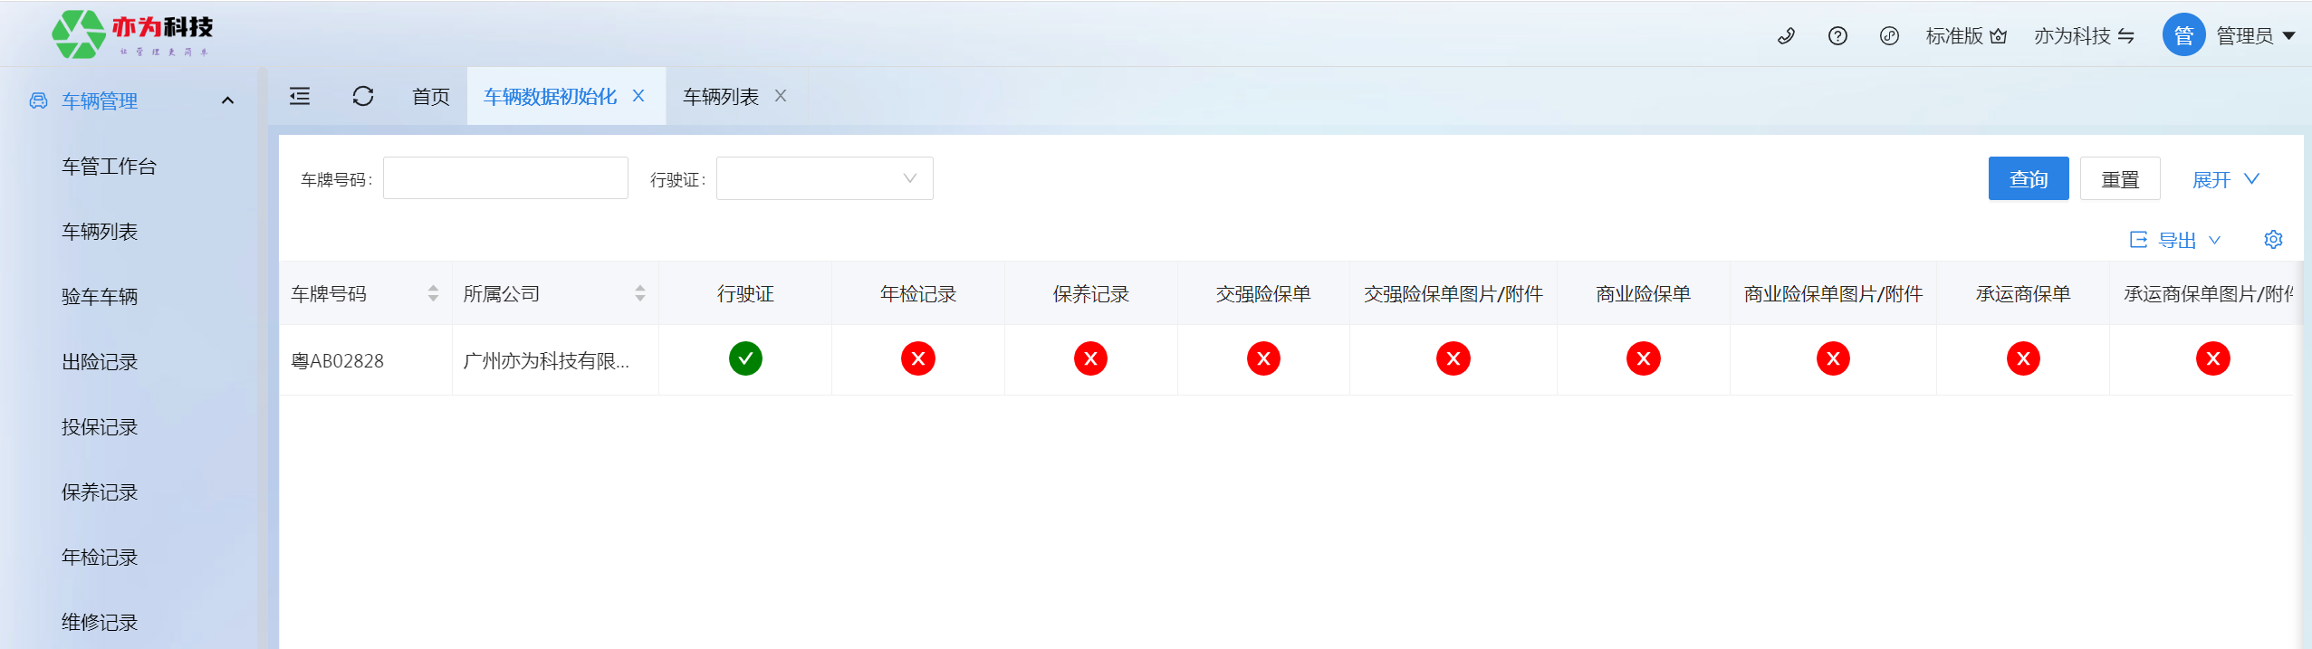Image resolution: width=2312 pixels, height=649 pixels.
Task: Open 保养记录 in the sidebar menu
Action: 100,492
